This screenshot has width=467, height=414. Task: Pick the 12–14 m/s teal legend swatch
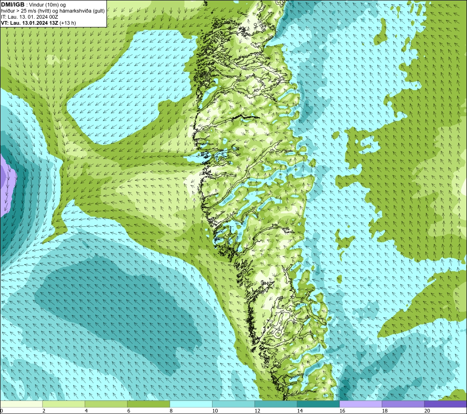[x=276, y=404]
